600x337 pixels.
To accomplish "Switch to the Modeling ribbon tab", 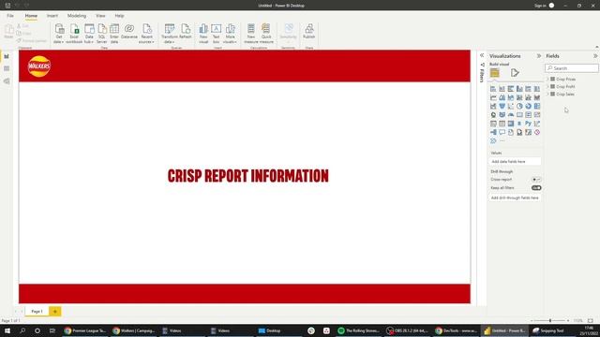I will pyautogui.click(x=77, y=16).
